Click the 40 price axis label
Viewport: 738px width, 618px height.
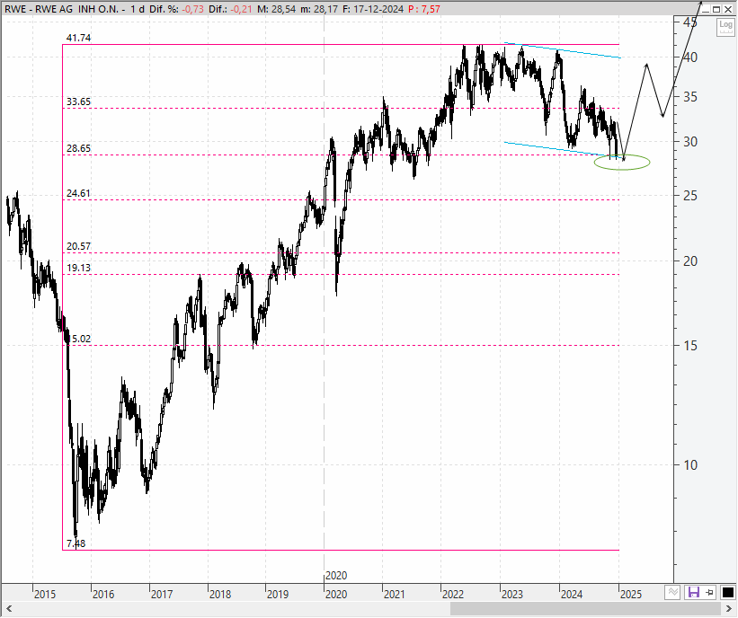[690, 57]
